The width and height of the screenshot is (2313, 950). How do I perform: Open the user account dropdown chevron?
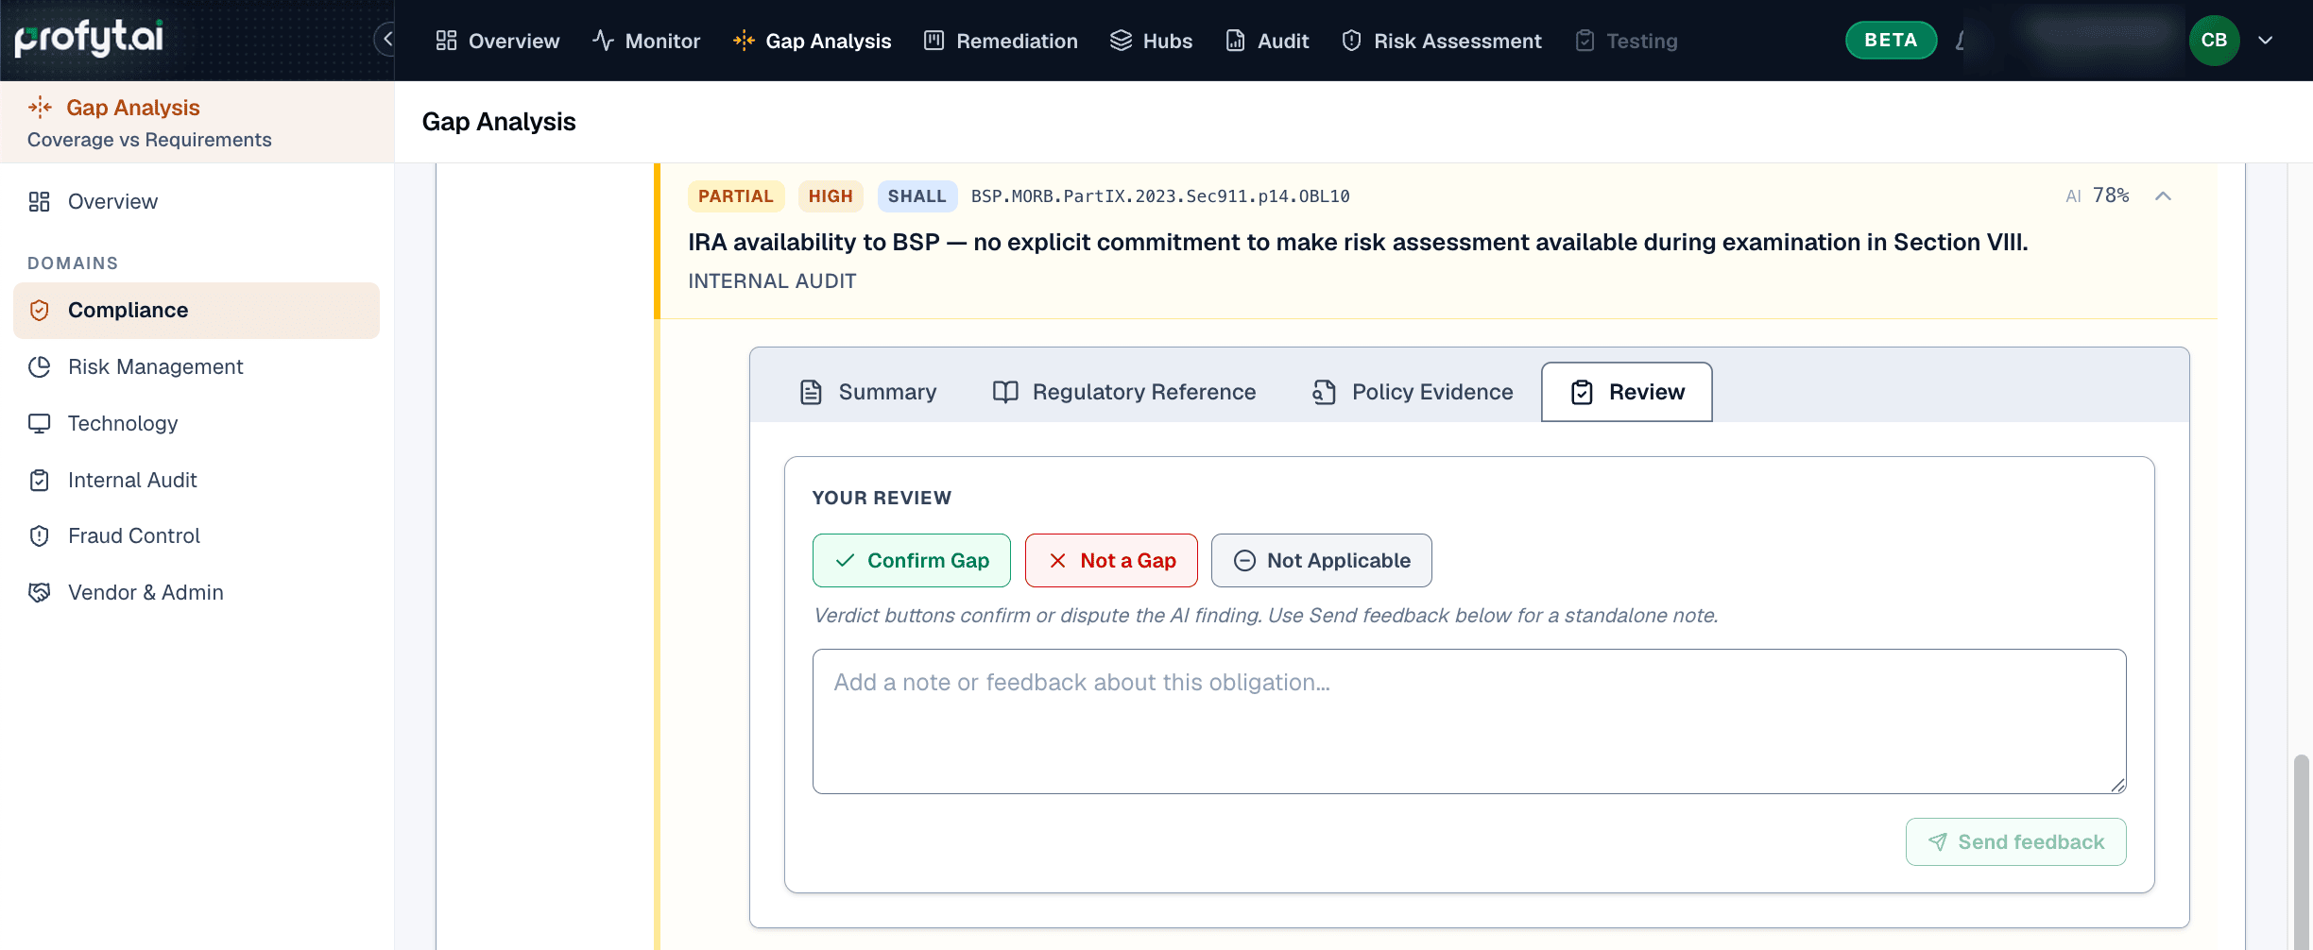pyautogui.click(x=2265, y=41)
